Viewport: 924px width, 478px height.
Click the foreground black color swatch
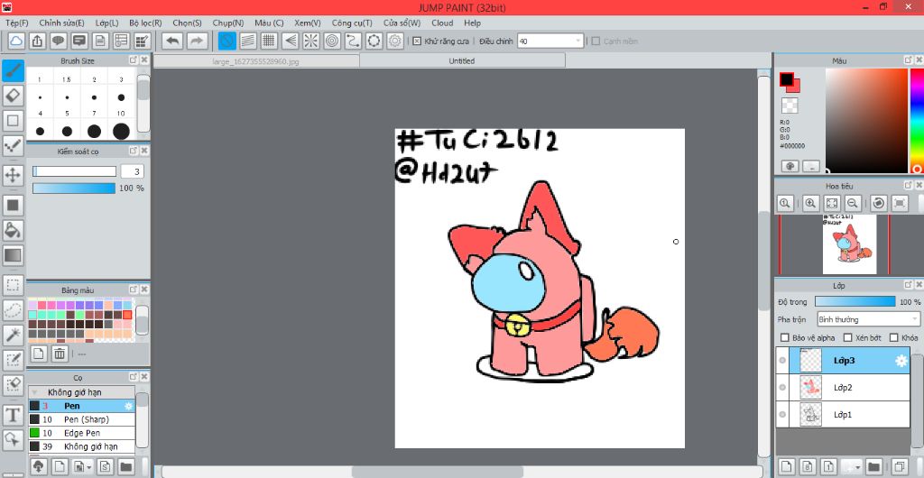pyautogui.click(x=787, y=79)
